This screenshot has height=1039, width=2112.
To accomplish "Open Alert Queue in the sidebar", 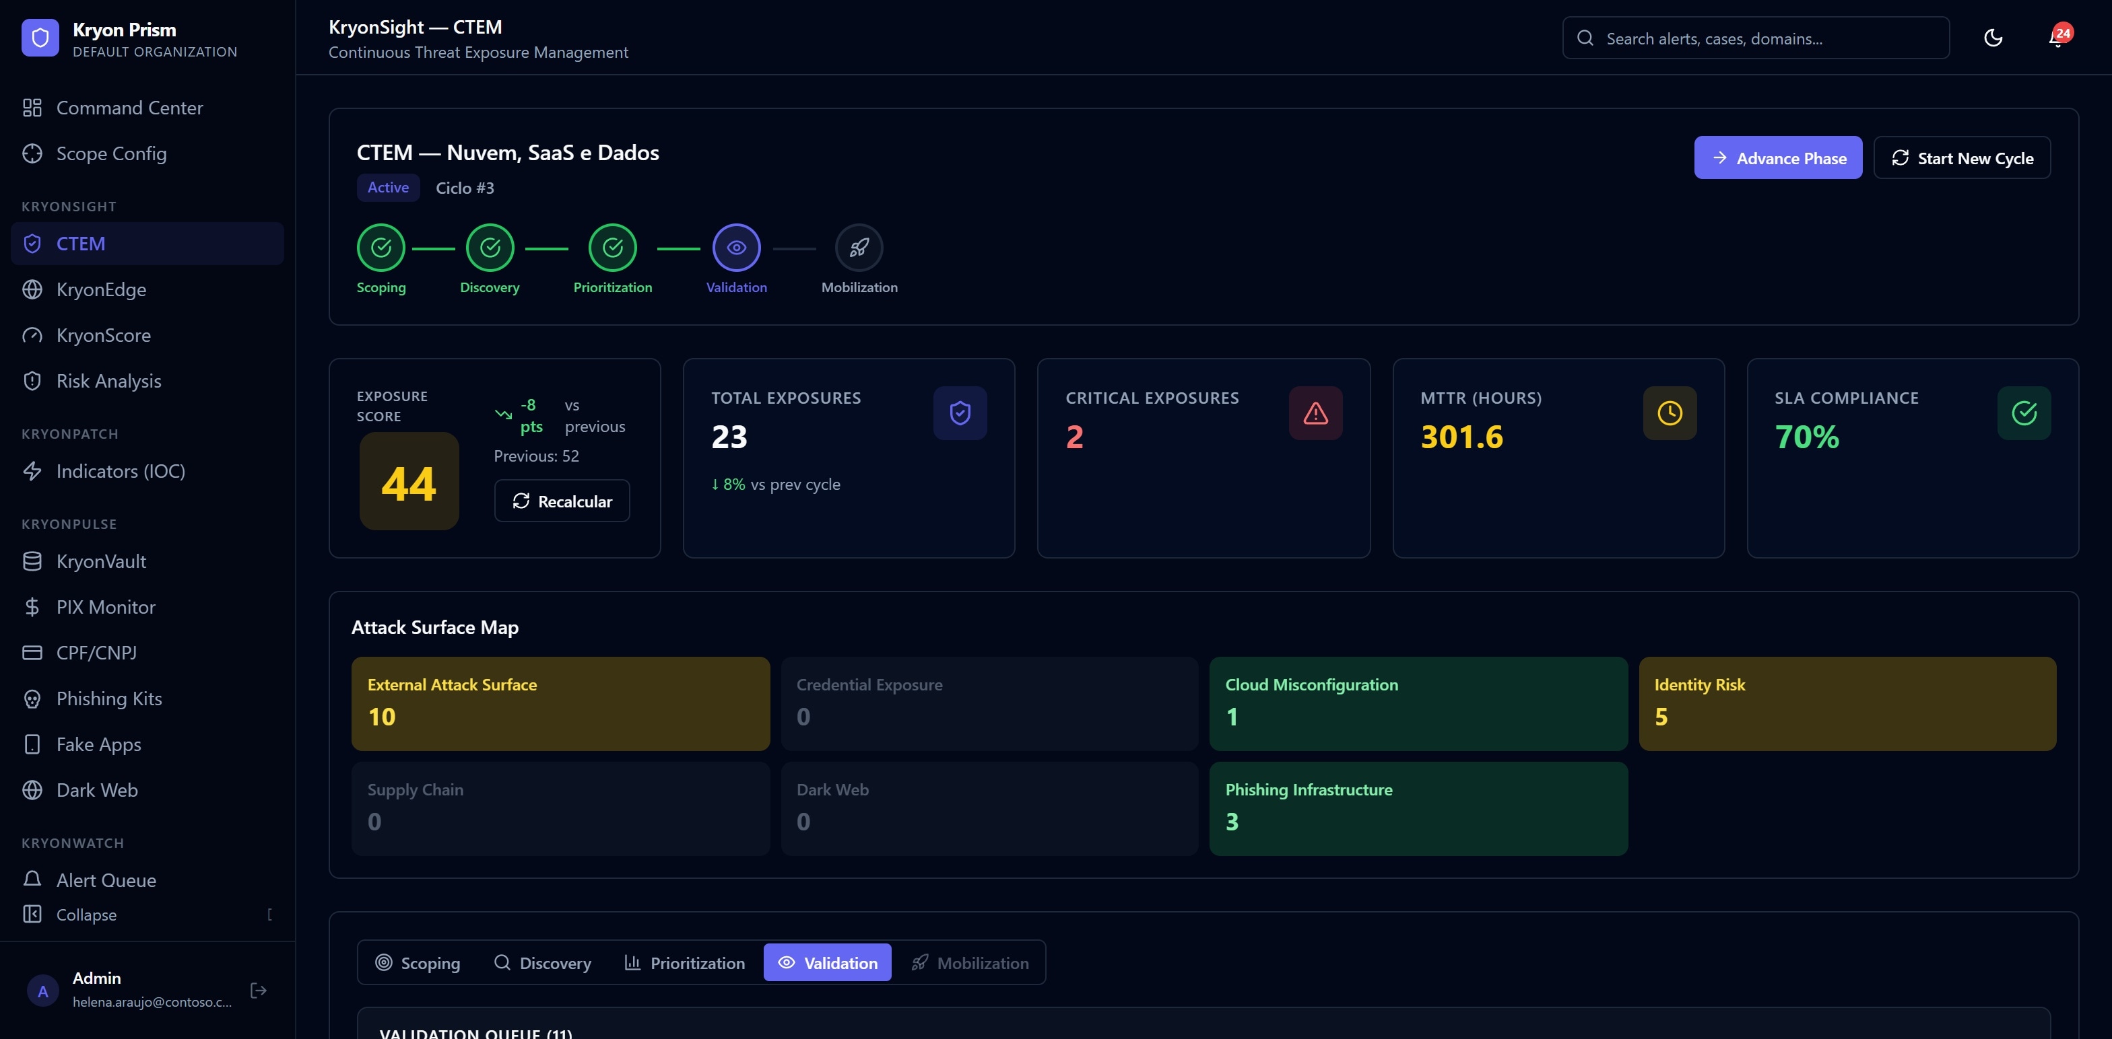I will (147, 880).
